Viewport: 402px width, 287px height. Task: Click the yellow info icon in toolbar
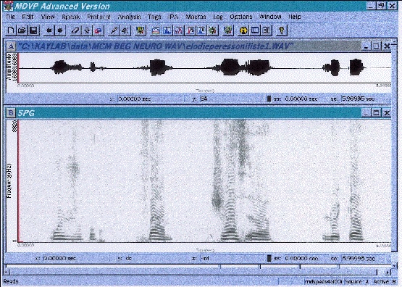pyautogui.click(x=243, y=30)
